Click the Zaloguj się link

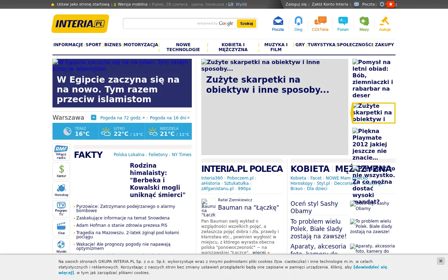pos(296,4)
